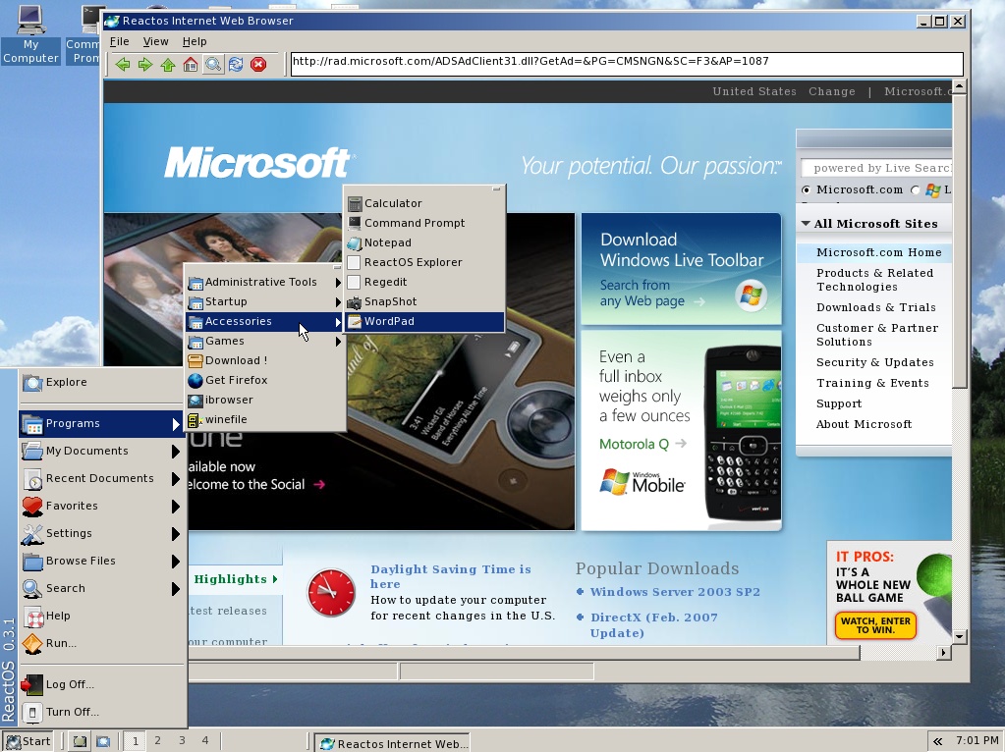Screen dimensions: 1005x752
Task: Select the Accessories entry in Programs
Action: [x=264, y=322]
